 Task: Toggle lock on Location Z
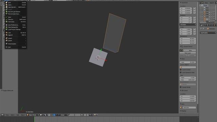click(194, 13)
